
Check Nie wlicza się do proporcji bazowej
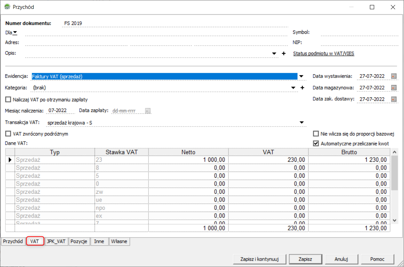(x=316, y=134)
